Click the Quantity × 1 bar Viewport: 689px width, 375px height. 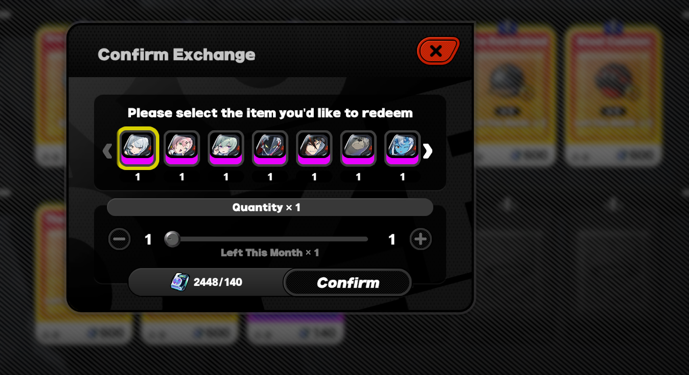(x=270, y=207)
